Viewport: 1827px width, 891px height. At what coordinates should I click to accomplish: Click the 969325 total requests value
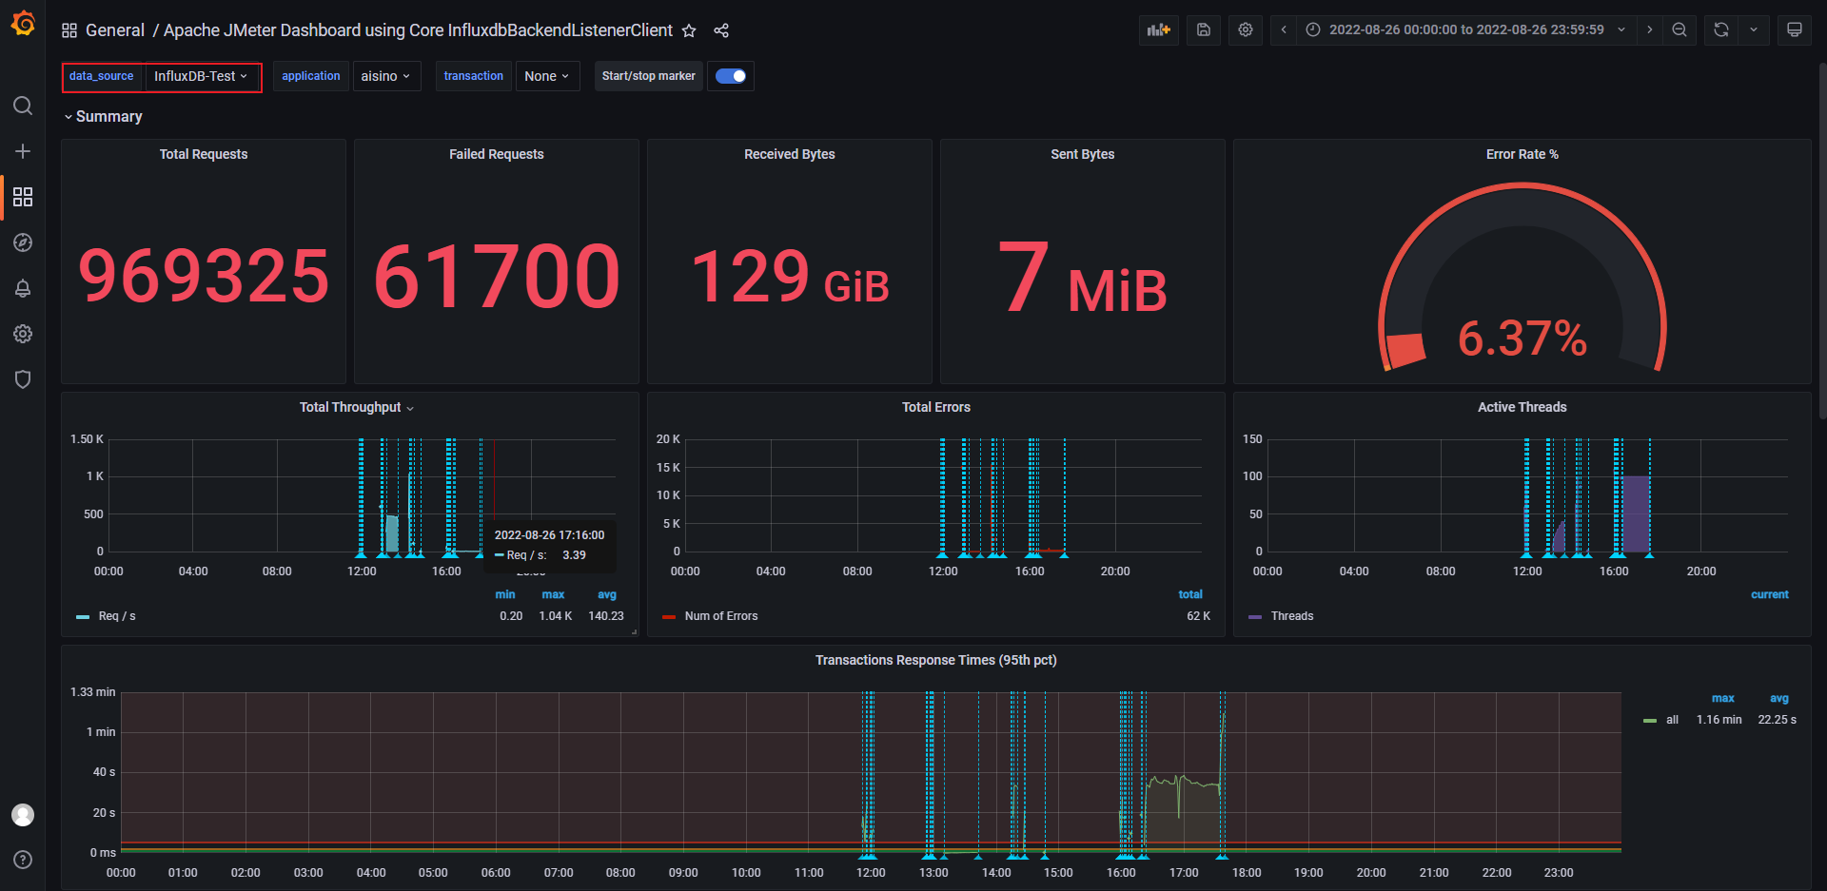tap(204, 277)
